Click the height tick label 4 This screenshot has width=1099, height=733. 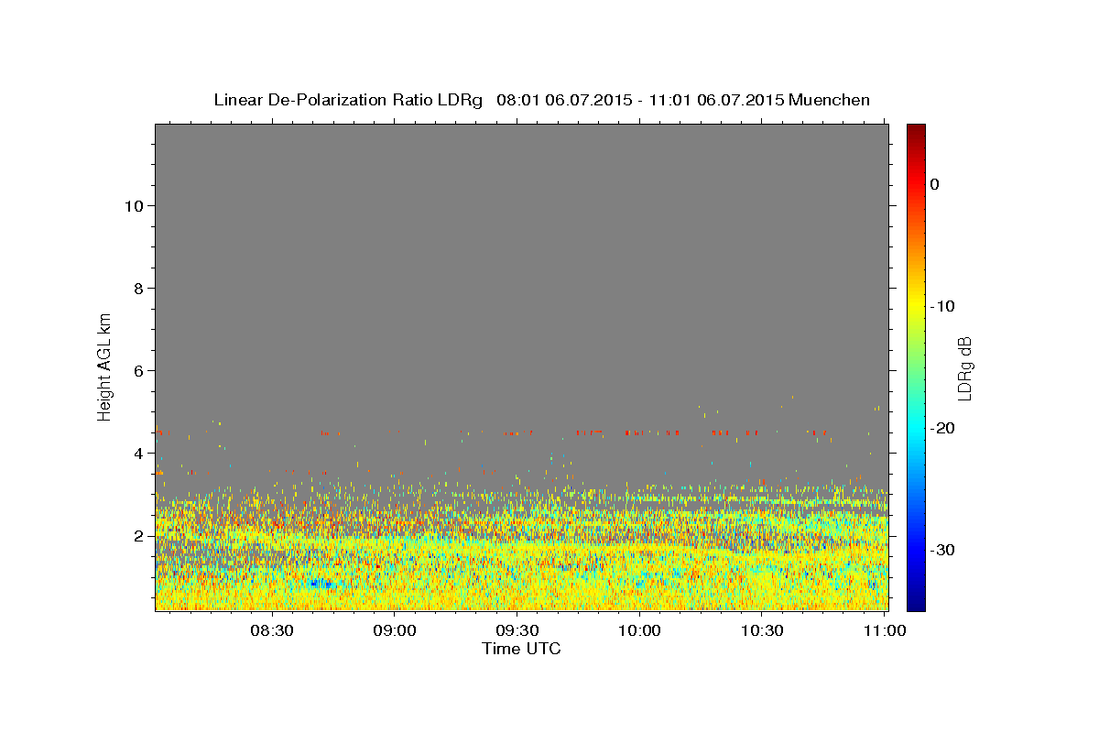pyautogui.click(x=139, y=453)
